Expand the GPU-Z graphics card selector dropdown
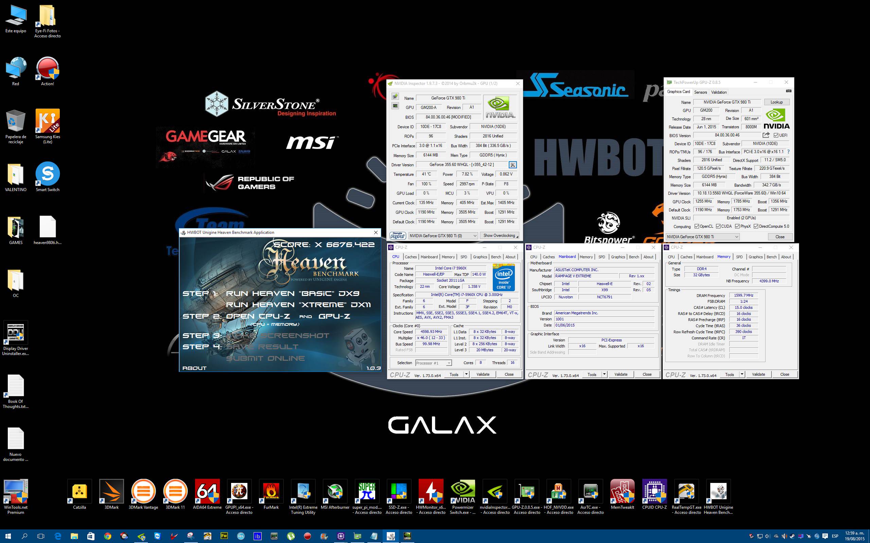The height and width of the screenshot is (543, 870). click(736, 237)
